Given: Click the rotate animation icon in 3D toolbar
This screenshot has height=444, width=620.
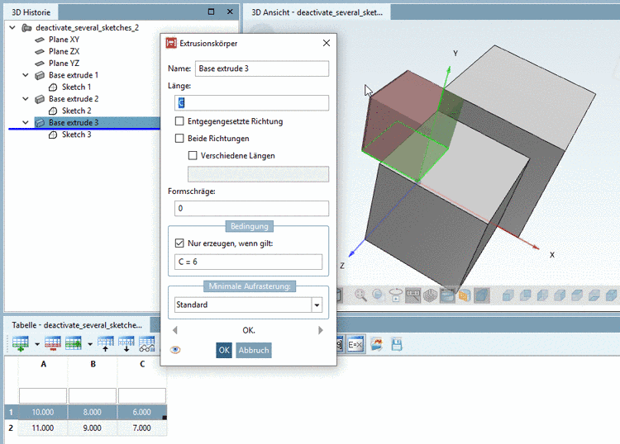Looking at the screenshot, I should (395, 295).
